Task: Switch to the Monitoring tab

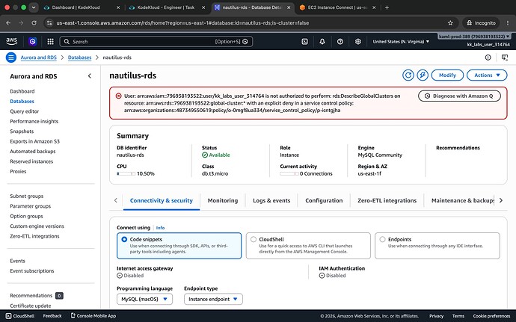Action: pos(222,200)
